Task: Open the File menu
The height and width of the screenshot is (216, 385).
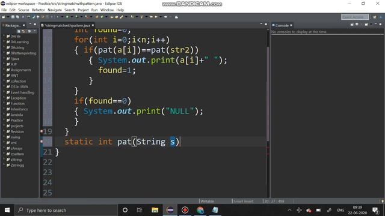Action: point(4,10)
